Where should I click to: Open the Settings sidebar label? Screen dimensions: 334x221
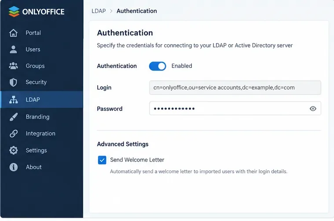[37, 150]
